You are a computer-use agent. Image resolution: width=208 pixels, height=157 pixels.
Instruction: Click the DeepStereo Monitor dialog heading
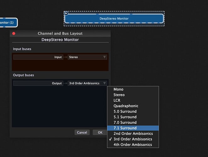point(60,40)
